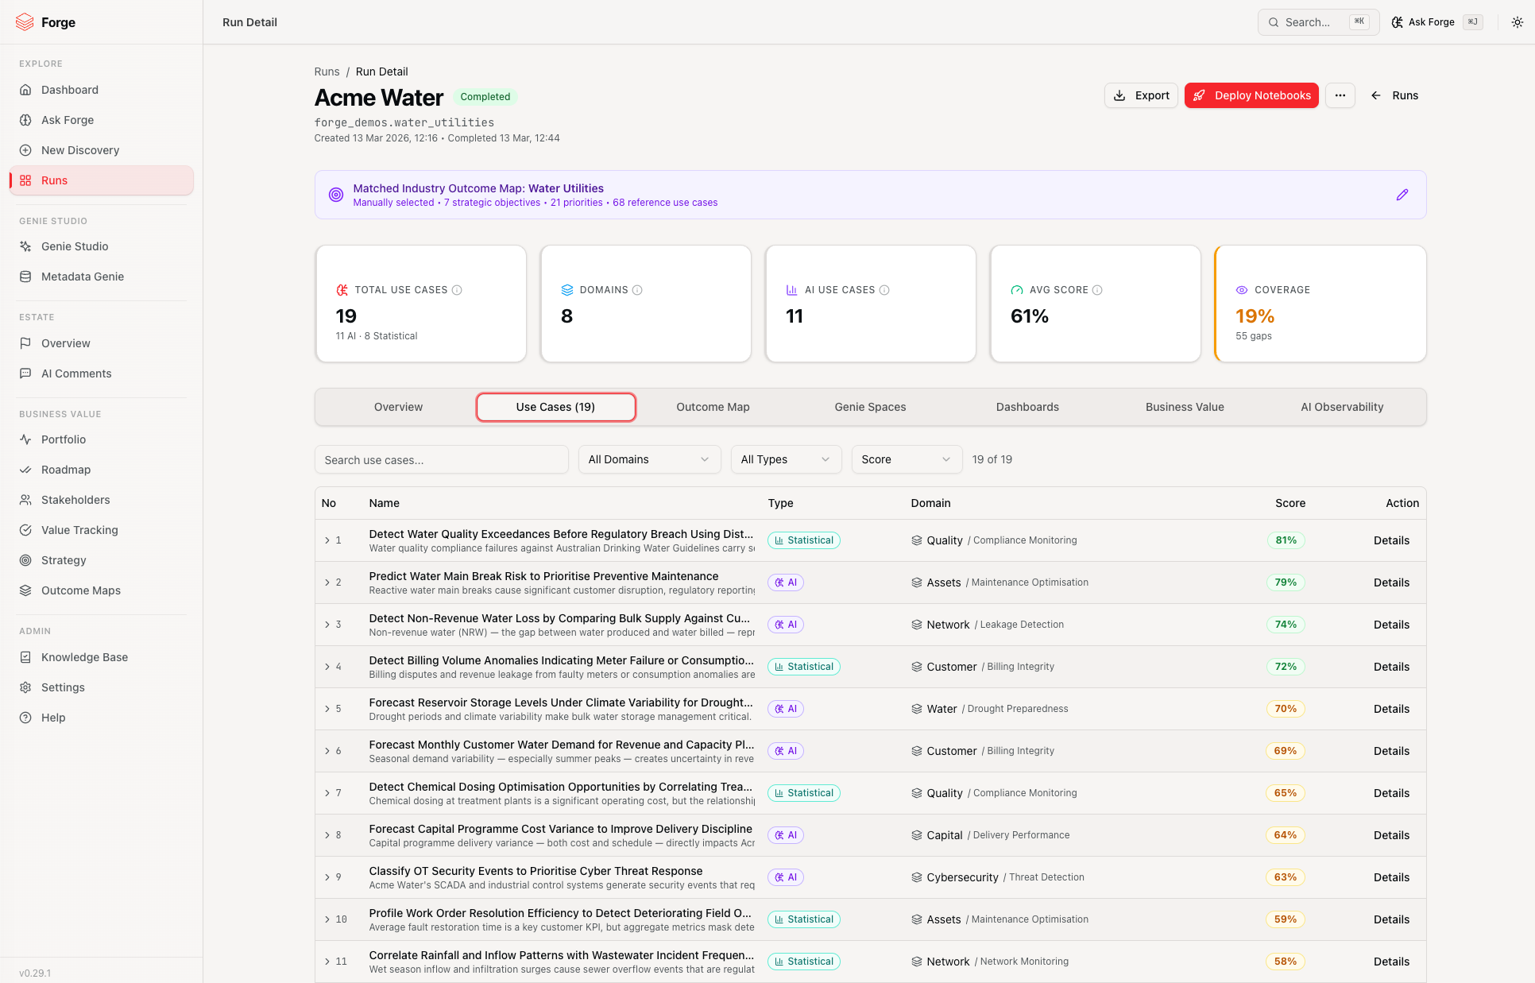Open Metadata Genie
The width and height of the screenshot is (1535, 983).
click(102, 277)
